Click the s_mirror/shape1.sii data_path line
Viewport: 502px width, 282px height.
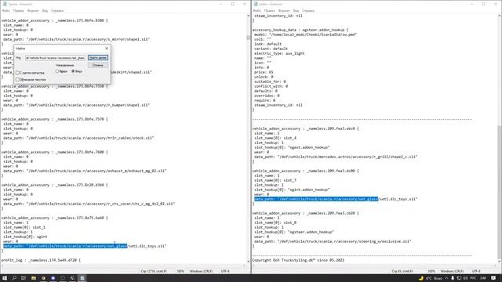77,39
